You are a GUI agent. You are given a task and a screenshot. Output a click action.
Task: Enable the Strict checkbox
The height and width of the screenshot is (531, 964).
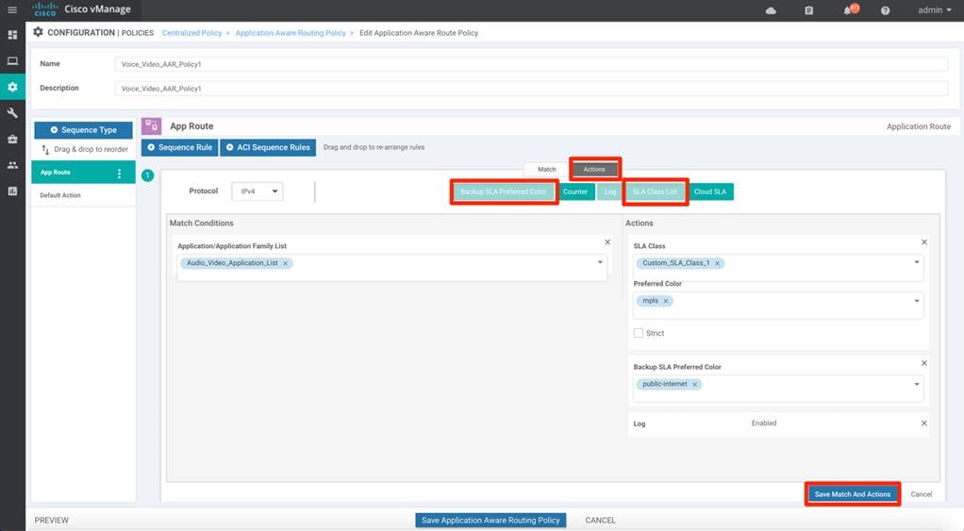[x=639, y=333]
